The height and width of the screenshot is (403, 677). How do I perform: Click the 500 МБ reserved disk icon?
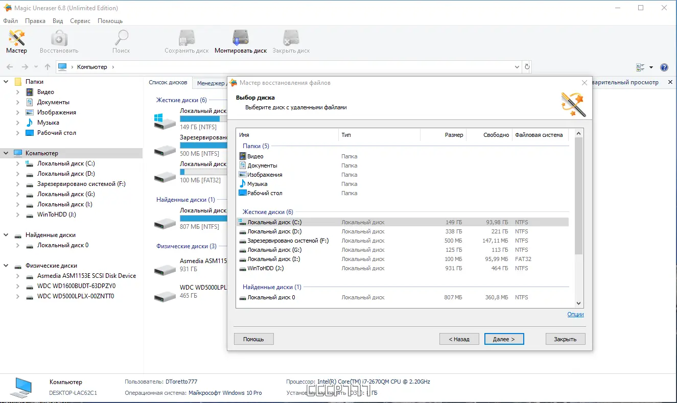[165, 150]
